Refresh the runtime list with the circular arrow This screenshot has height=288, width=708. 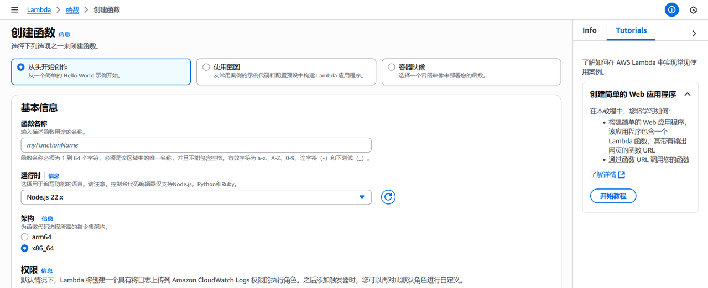(x=388, y=197)
